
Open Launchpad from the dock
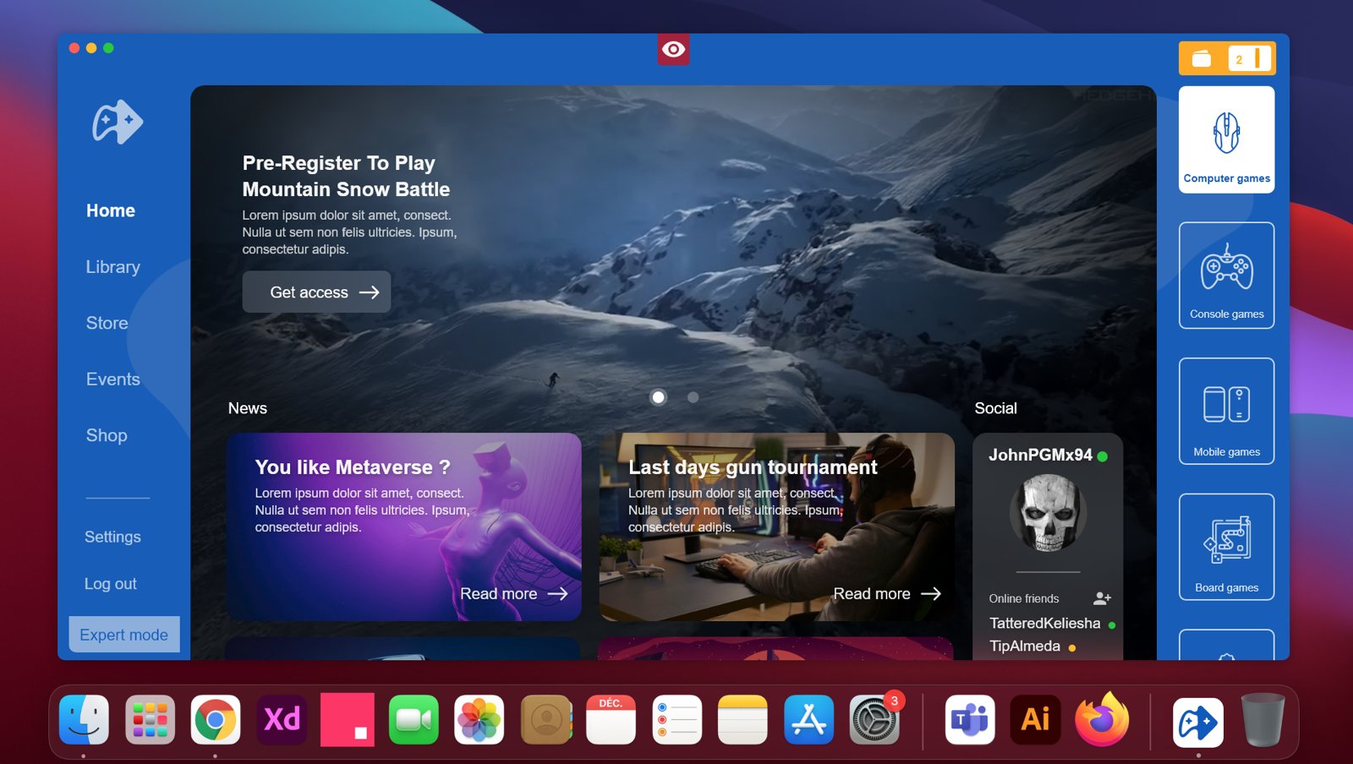click(150, 720)
